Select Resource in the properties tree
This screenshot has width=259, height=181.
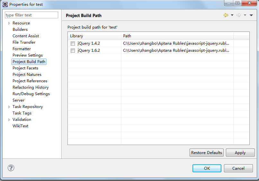point(21,23)
